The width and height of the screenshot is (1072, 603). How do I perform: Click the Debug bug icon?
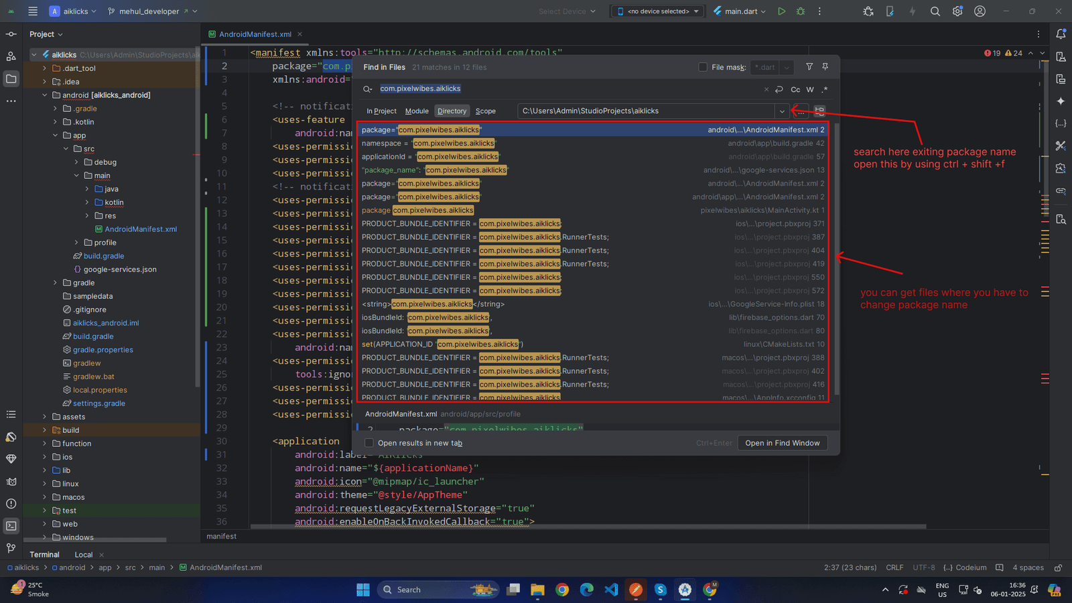pos(801,11)
